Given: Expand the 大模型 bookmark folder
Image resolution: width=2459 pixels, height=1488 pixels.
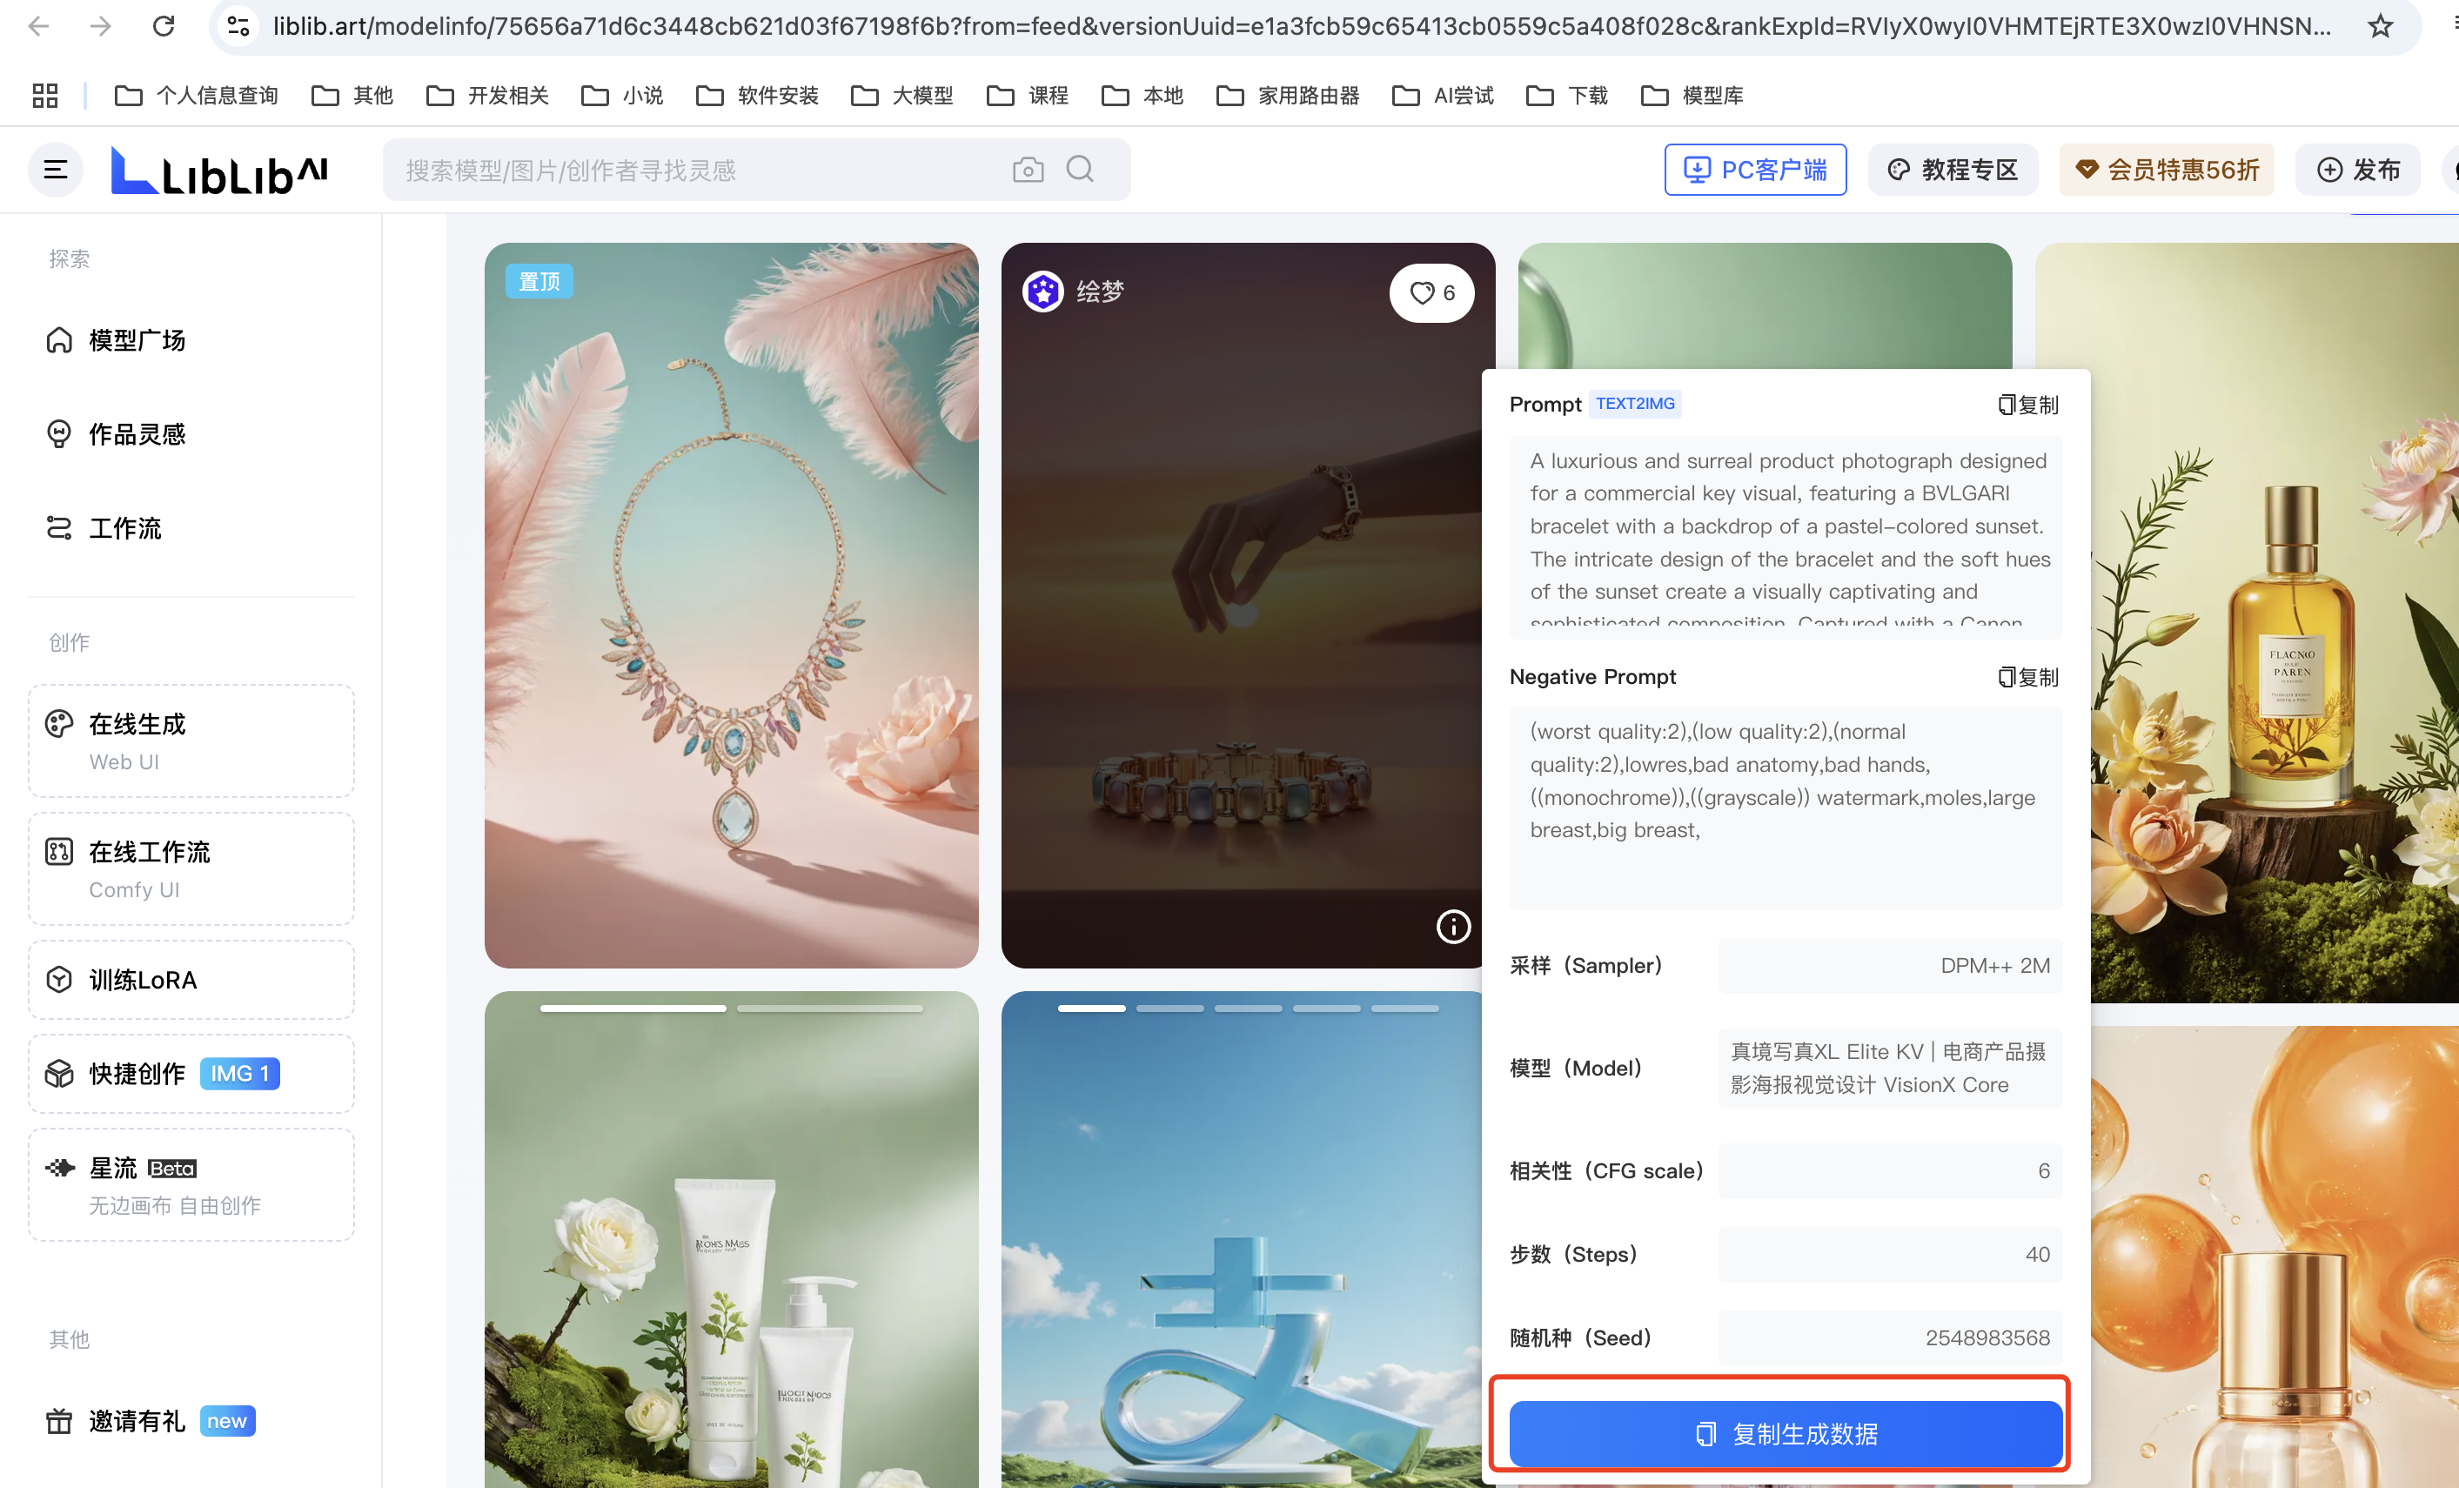Looking at the screenshot, I should pos(902,96).
